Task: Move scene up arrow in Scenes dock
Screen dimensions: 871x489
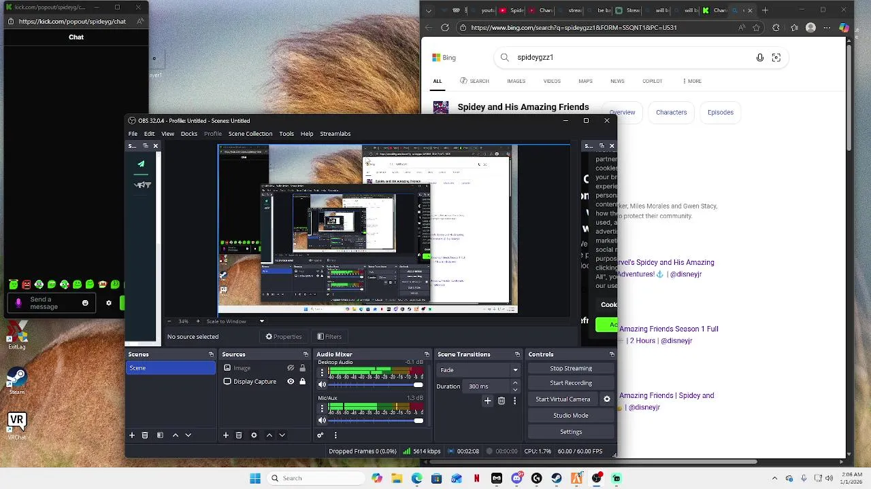Action: [176, 435]
